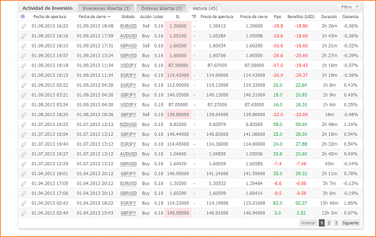Go to the Siguiente page
Viewport: 376px width, 237px height.
pyautogui.click(x=350, y=223)
